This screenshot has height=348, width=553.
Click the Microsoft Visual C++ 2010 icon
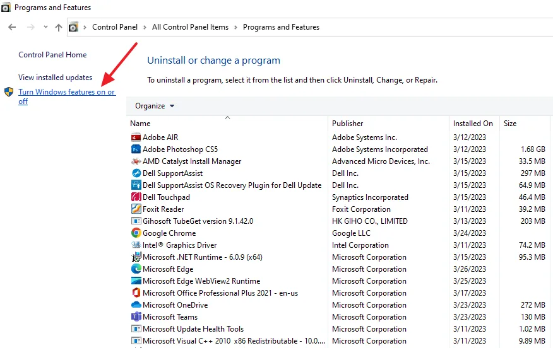pyautogui.click(x=136, y=341)
